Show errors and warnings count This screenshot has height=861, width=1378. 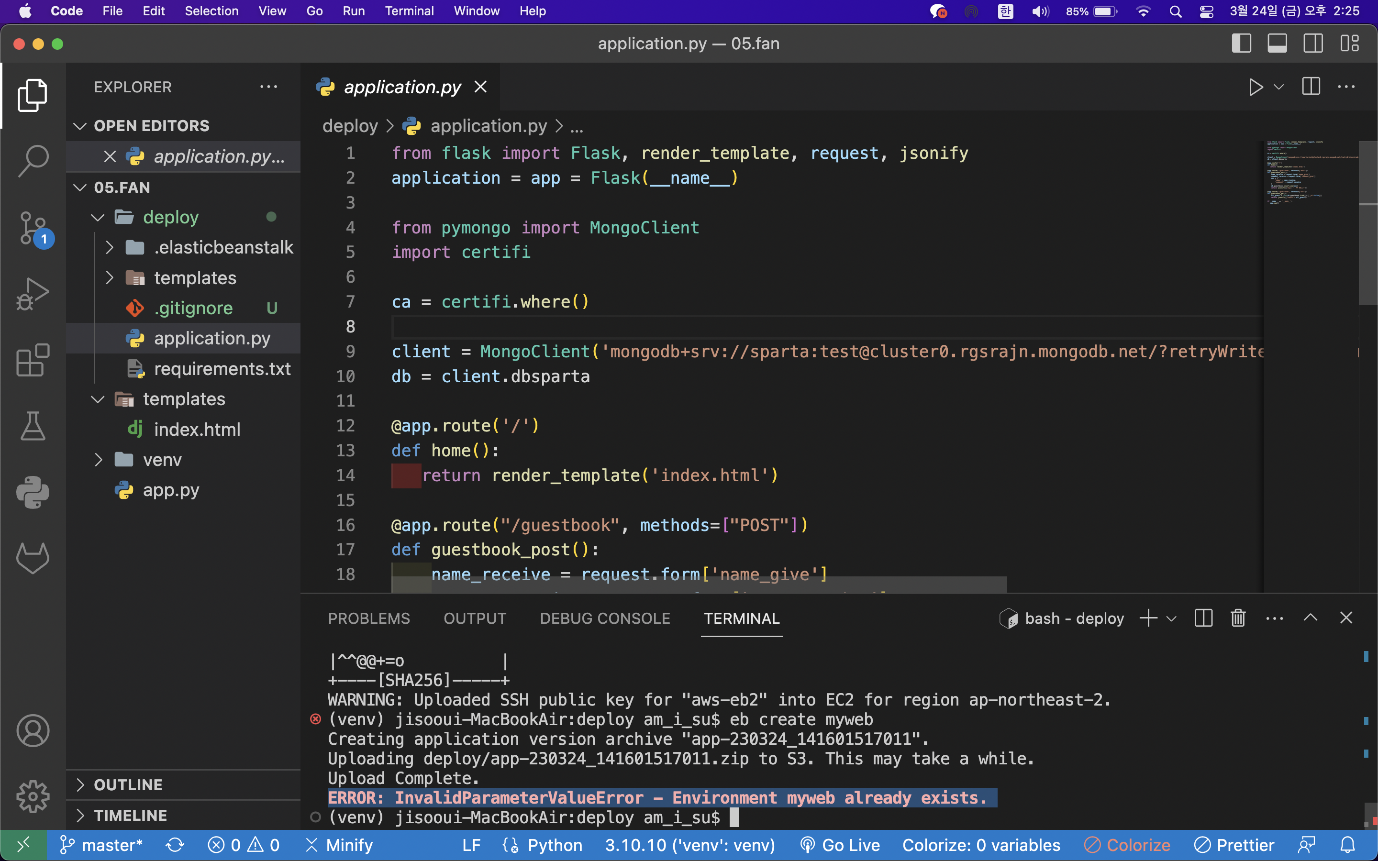coord(243,845)
